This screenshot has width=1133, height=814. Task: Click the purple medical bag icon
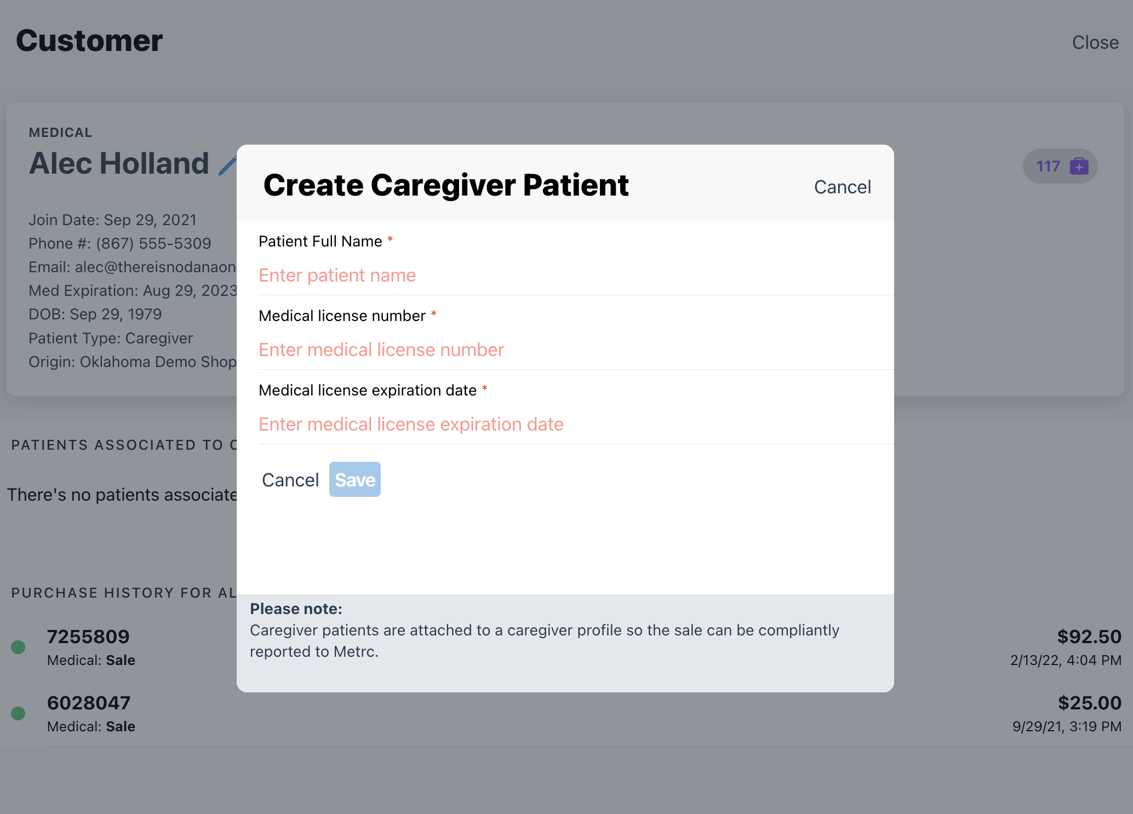pos(1079,166)
